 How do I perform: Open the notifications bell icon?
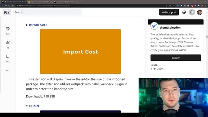[x=192, y=12]
